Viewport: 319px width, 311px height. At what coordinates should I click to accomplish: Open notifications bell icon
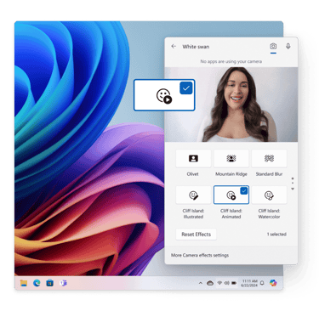click(262, 283)
